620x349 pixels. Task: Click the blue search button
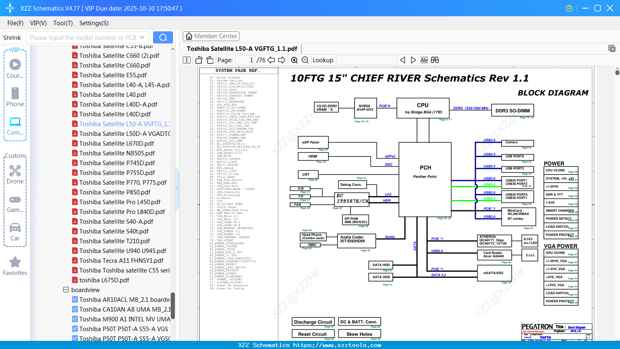coord(163,37)
